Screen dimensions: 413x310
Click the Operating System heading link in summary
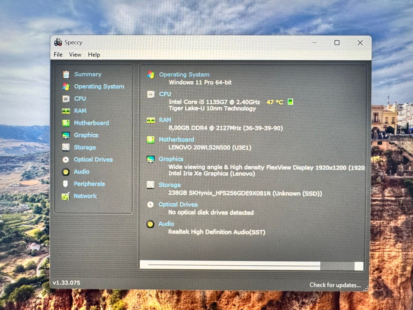[184, 74]
